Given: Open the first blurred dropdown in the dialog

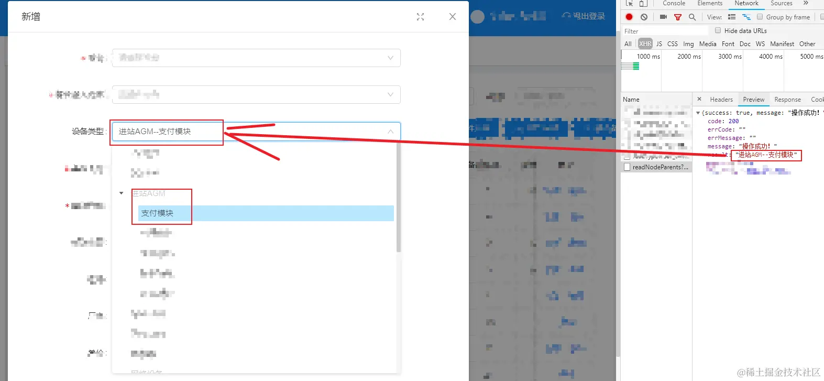Looking at the screenshot, I should 256,58.
